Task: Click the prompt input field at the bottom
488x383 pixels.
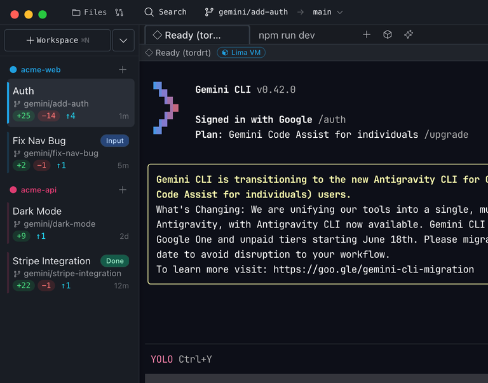Action: [316, 379]
